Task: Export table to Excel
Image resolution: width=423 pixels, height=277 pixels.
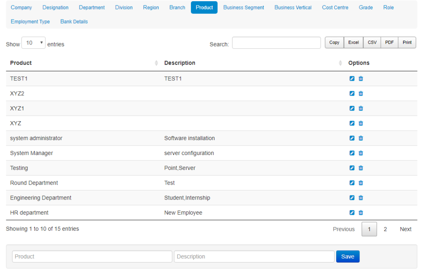Action: coord(354,42)
